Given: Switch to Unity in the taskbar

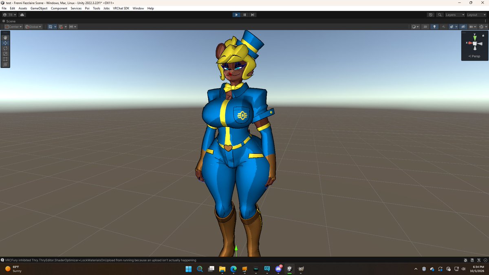Looking at the screenshot, I should coord(290,269).
